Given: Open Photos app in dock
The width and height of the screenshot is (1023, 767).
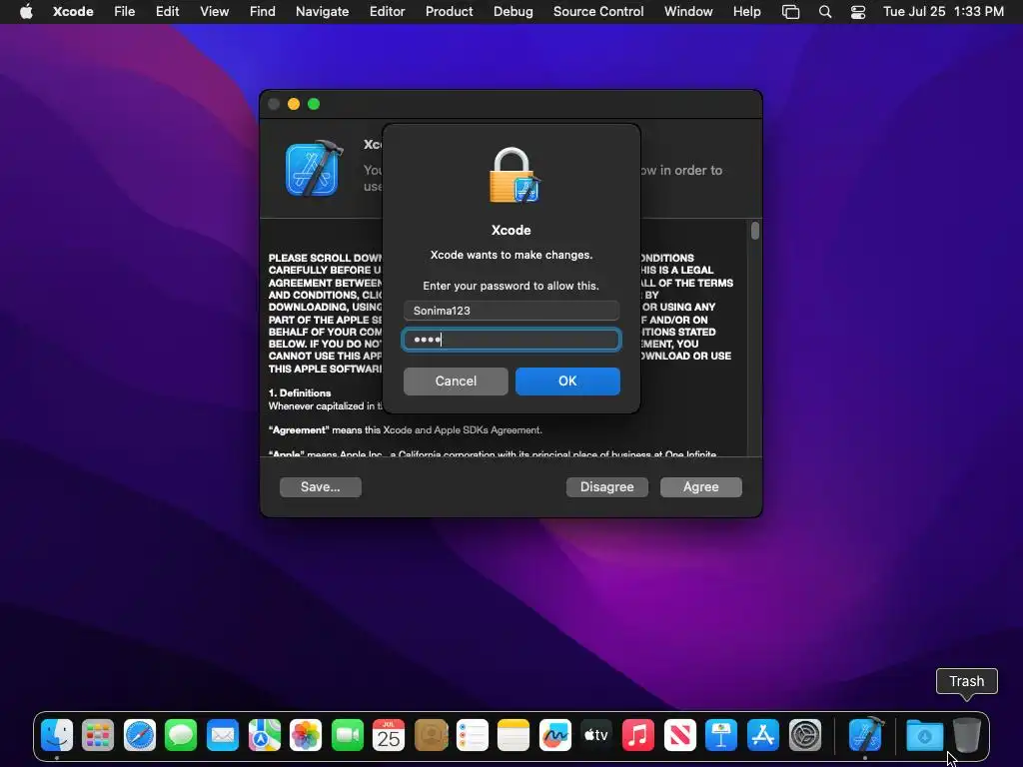Looking at the screenshot, I should coord(306,735).
